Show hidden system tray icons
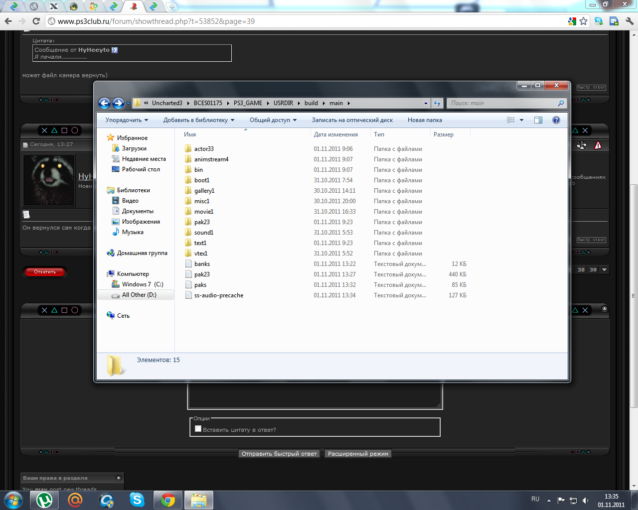Screen dimensions: 638x510 point(549,501)
